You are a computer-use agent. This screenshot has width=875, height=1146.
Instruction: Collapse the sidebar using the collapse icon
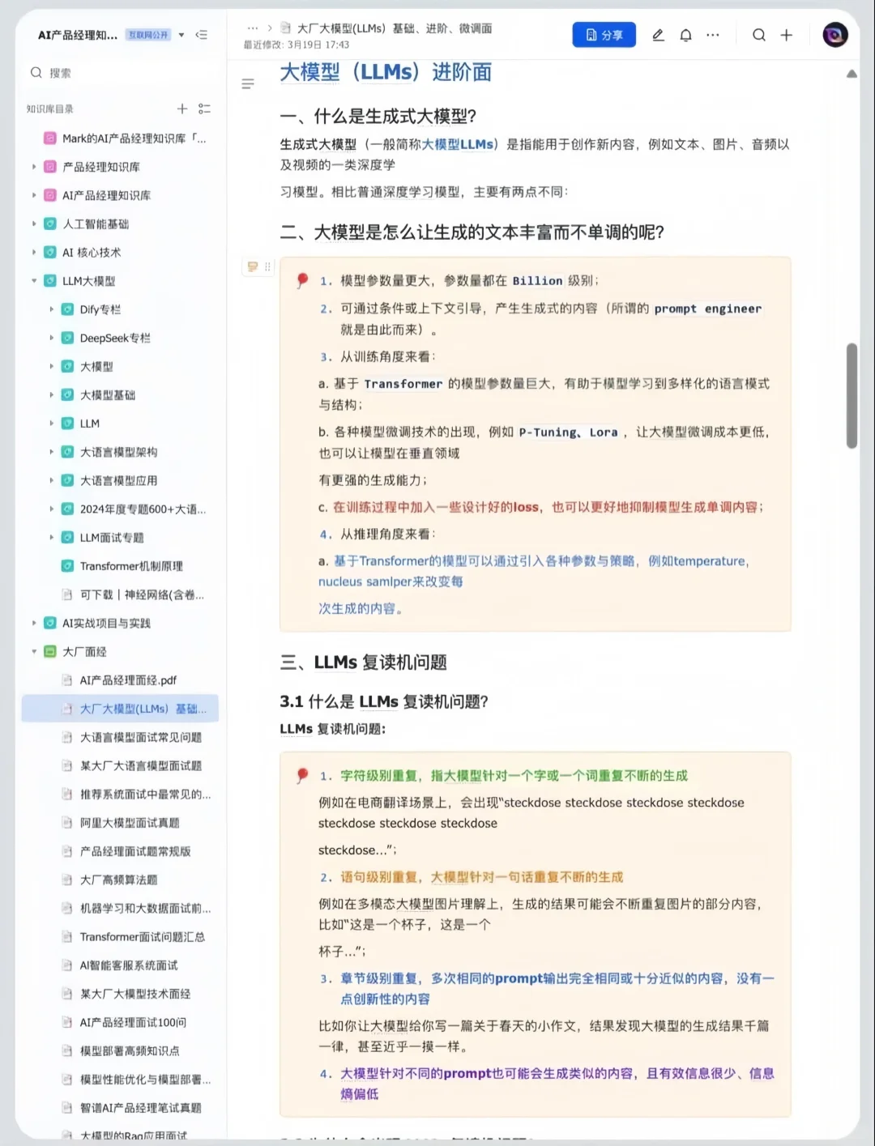(202, 35)
